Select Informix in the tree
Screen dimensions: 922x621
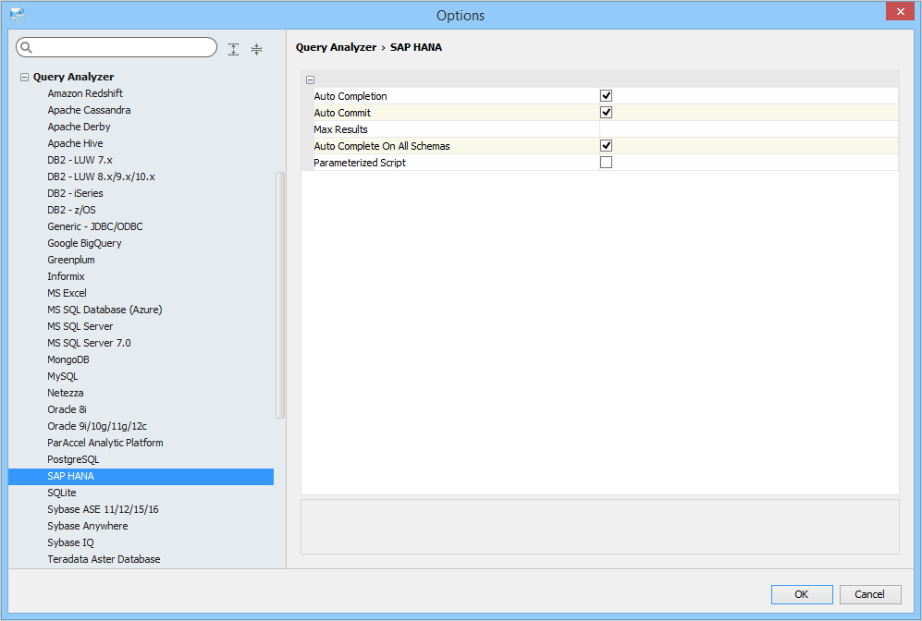pos(66,276)
